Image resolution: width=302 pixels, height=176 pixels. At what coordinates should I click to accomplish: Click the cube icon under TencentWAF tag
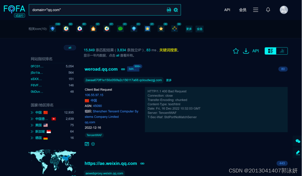point(93,144)
